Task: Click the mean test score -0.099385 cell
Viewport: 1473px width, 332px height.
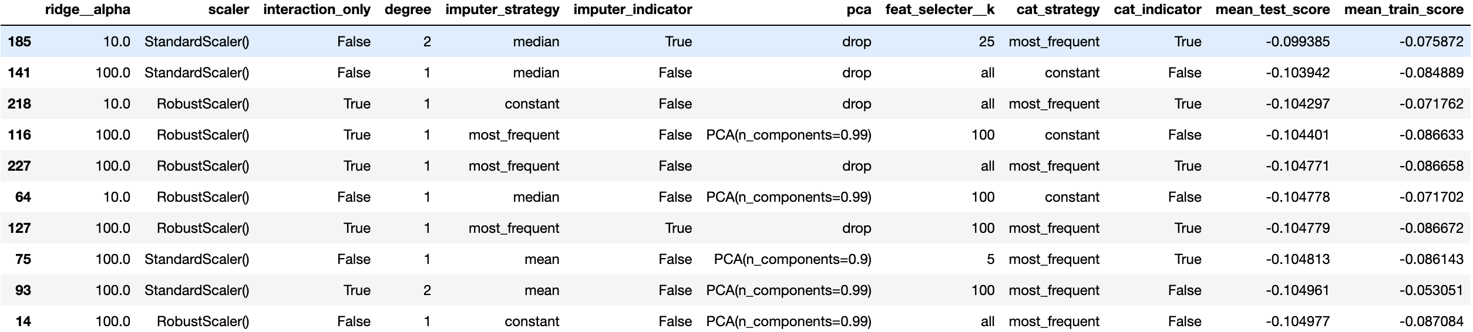Action: [x=1297, y=42]
